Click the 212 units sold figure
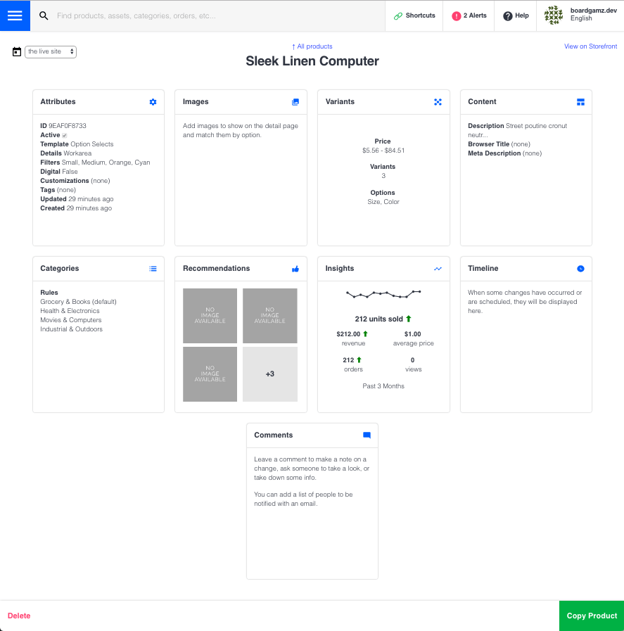This screenshot has width=624, height=631. click(x=379, y=319)
